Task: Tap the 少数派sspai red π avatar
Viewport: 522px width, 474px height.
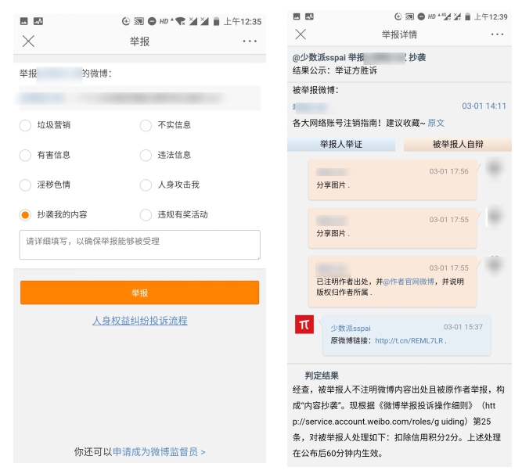Action: (304, 325)
